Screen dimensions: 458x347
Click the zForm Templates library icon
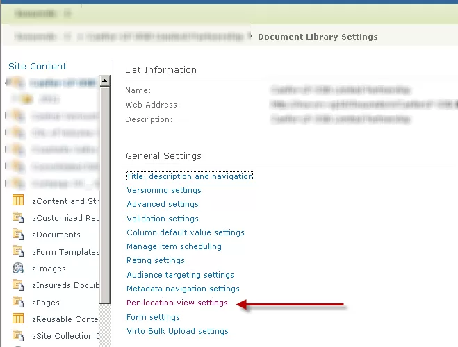coord(18,251)
